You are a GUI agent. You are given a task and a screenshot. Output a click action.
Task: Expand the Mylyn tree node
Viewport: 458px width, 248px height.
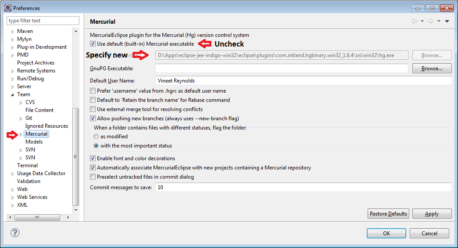tap(12, 39)
